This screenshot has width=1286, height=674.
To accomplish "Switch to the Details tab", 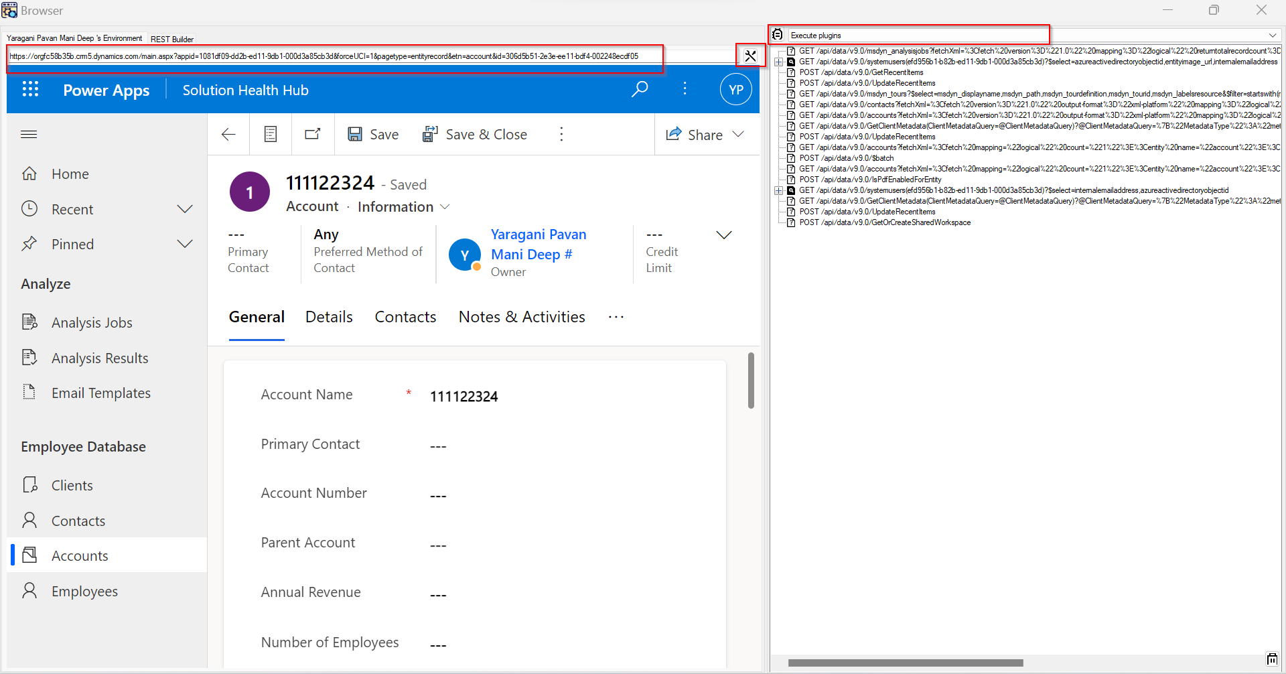I will 329,317.
